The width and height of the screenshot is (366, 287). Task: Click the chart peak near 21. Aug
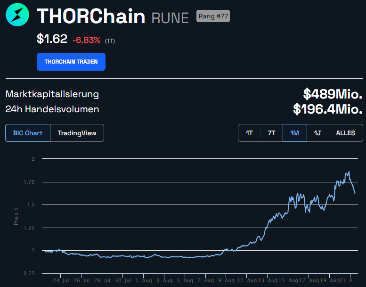coord(349,172)
